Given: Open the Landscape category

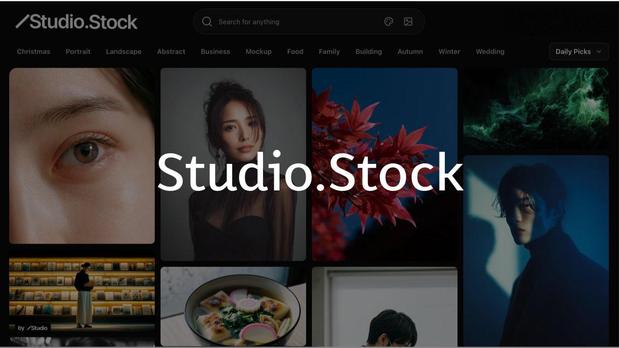Looking at the screenshot, I should coord(124,51).
